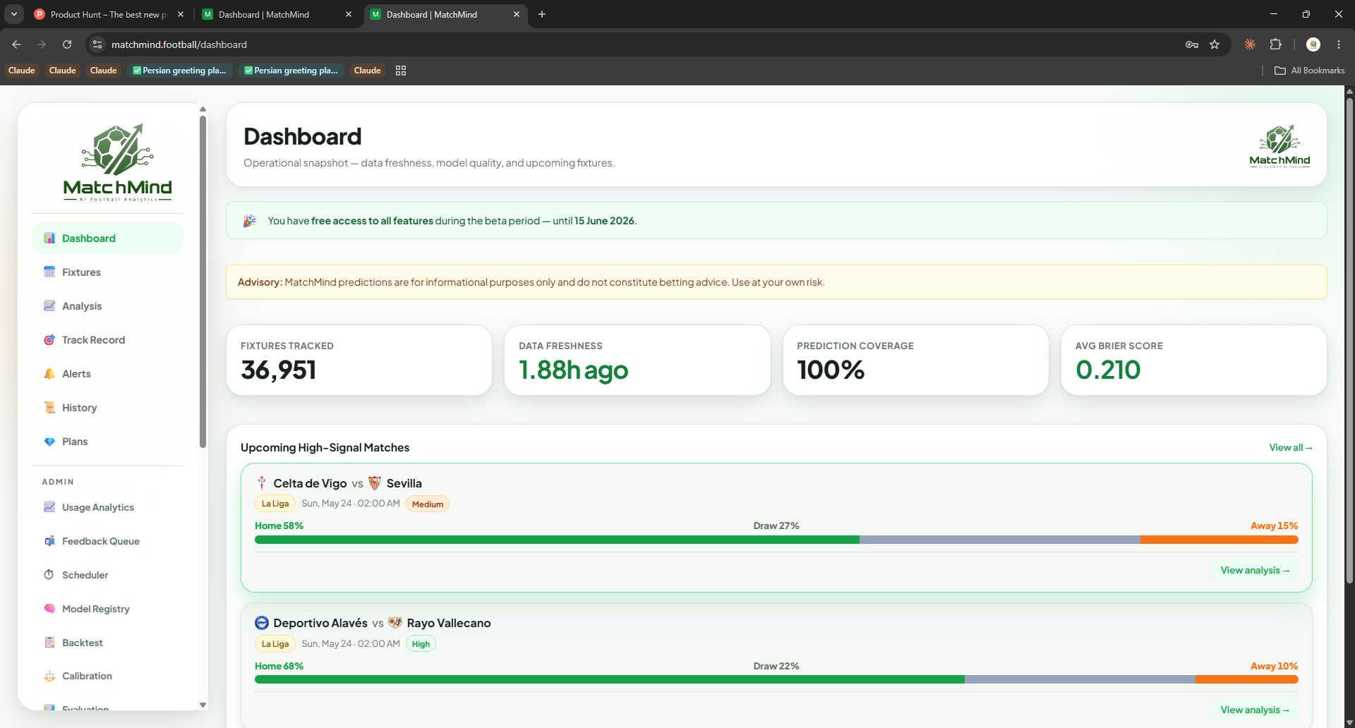The width and height of the screenshot is (1355, 728).
Task: Click the sidebar scrollbar down arrow
Action: tap(203, 705)
